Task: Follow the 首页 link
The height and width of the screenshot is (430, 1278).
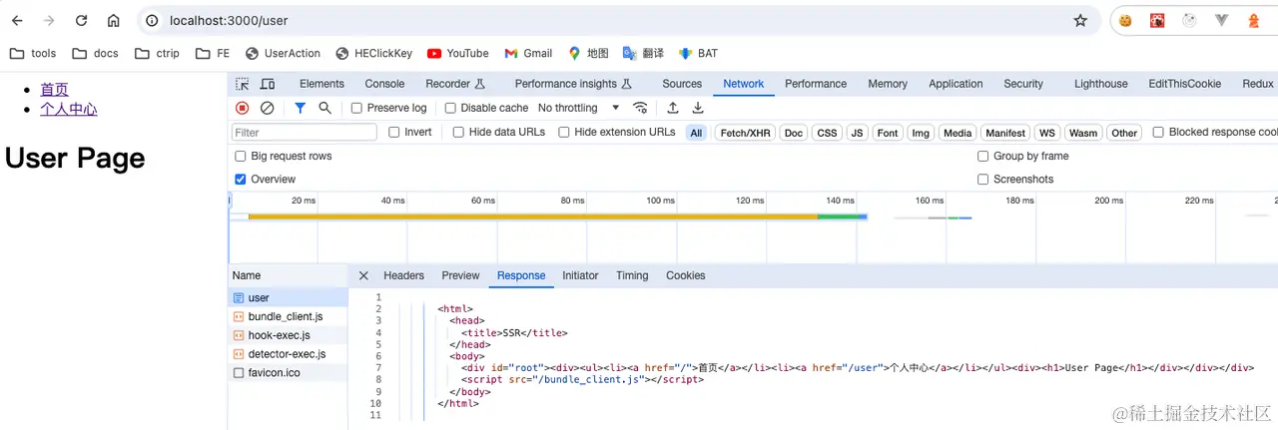Action: (x=54, y=90)
